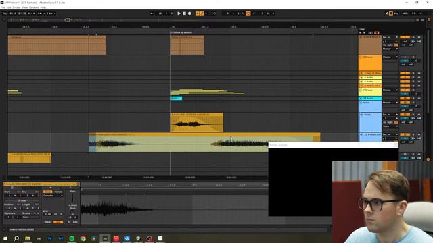Stop playback with the Stop button
The width and height of the screenshot is (433, 243).
click(184, 13)
